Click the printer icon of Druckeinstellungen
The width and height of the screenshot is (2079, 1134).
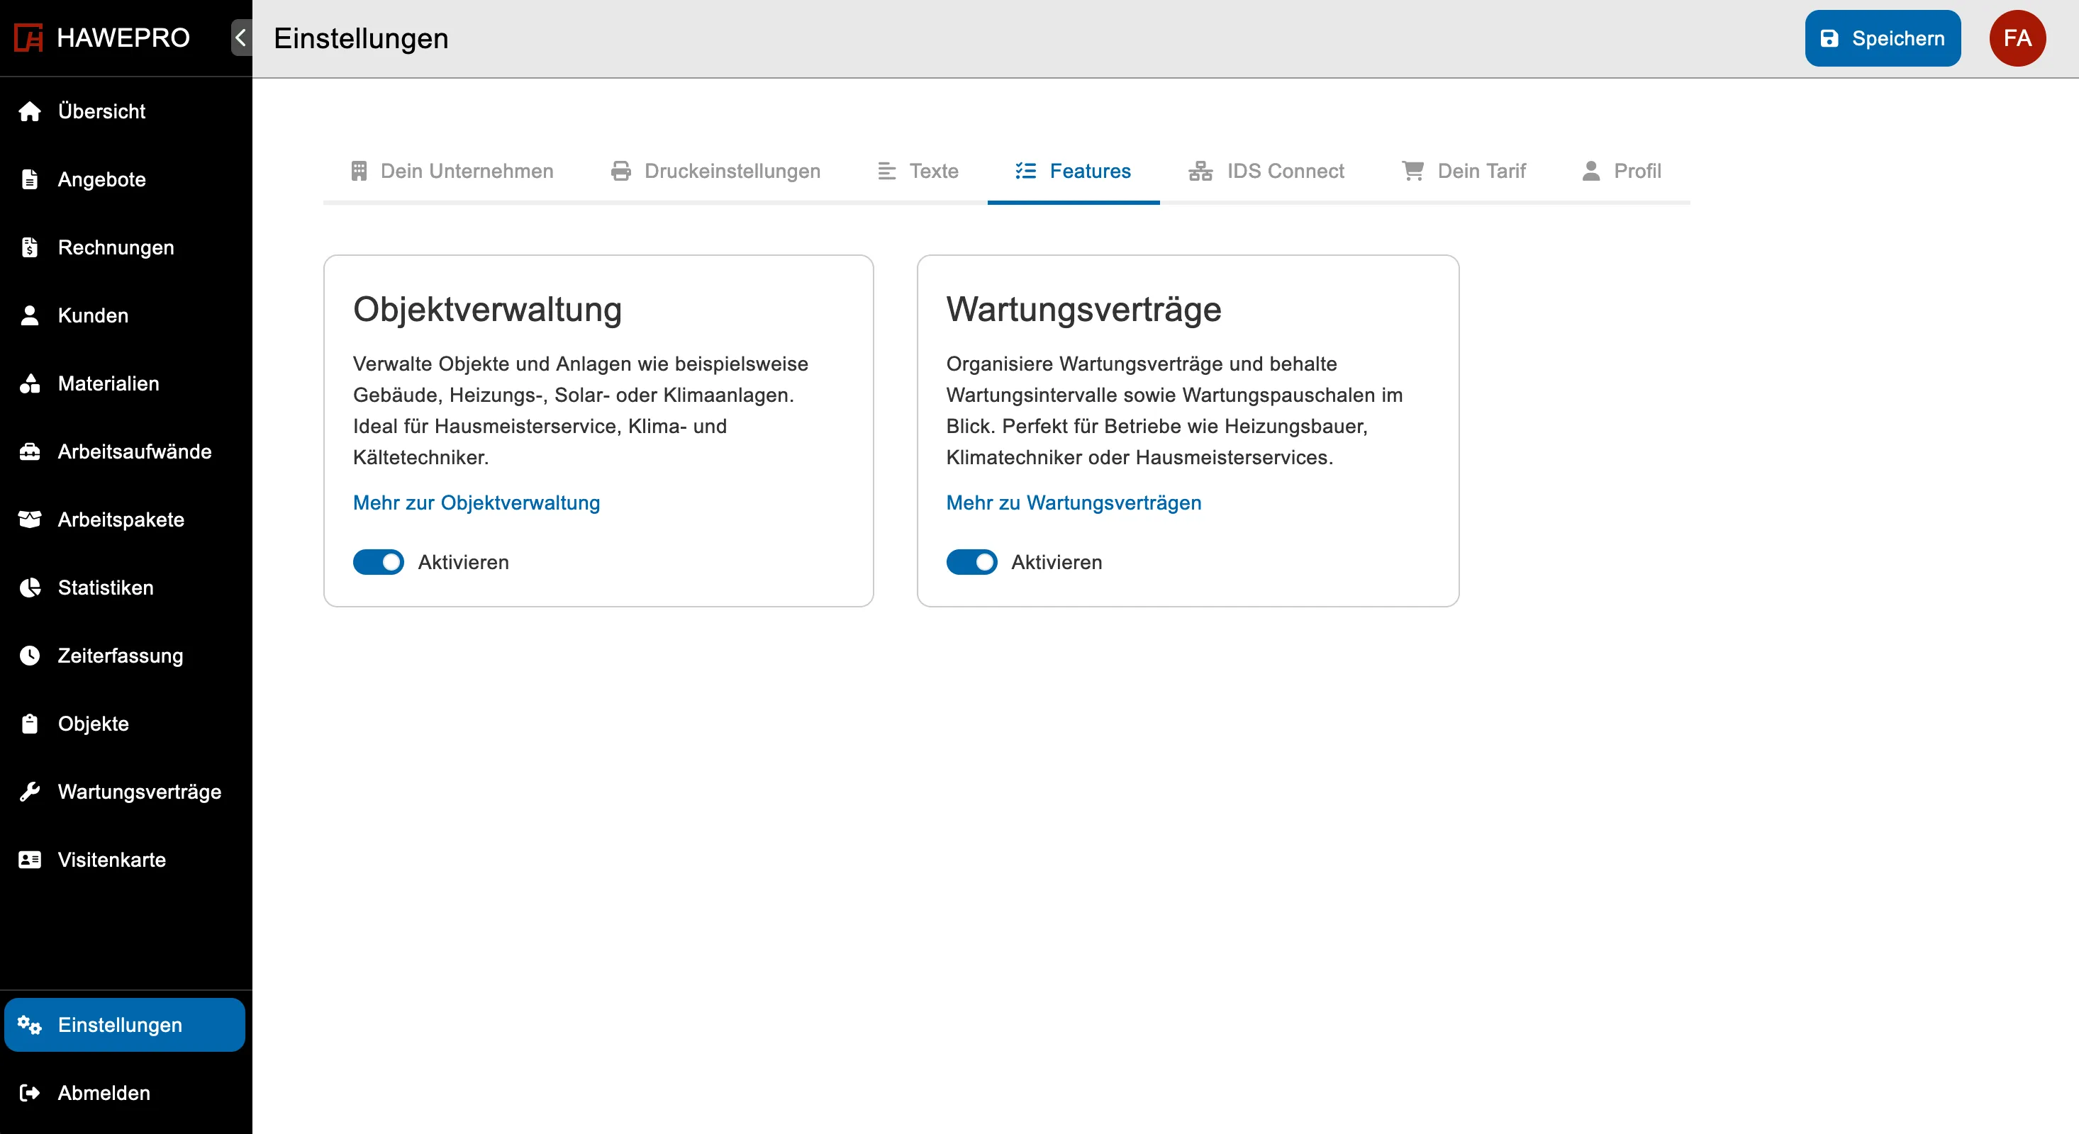tap(620, 171)
